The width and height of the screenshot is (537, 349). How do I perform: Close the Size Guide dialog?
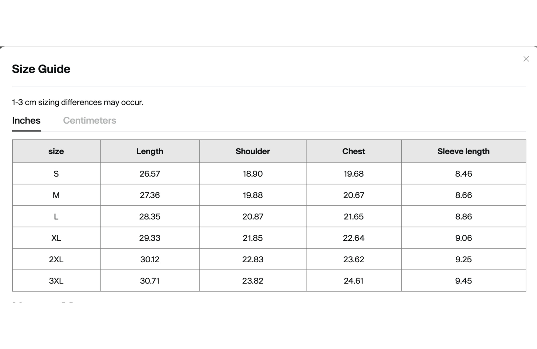[x=526, y=59]
